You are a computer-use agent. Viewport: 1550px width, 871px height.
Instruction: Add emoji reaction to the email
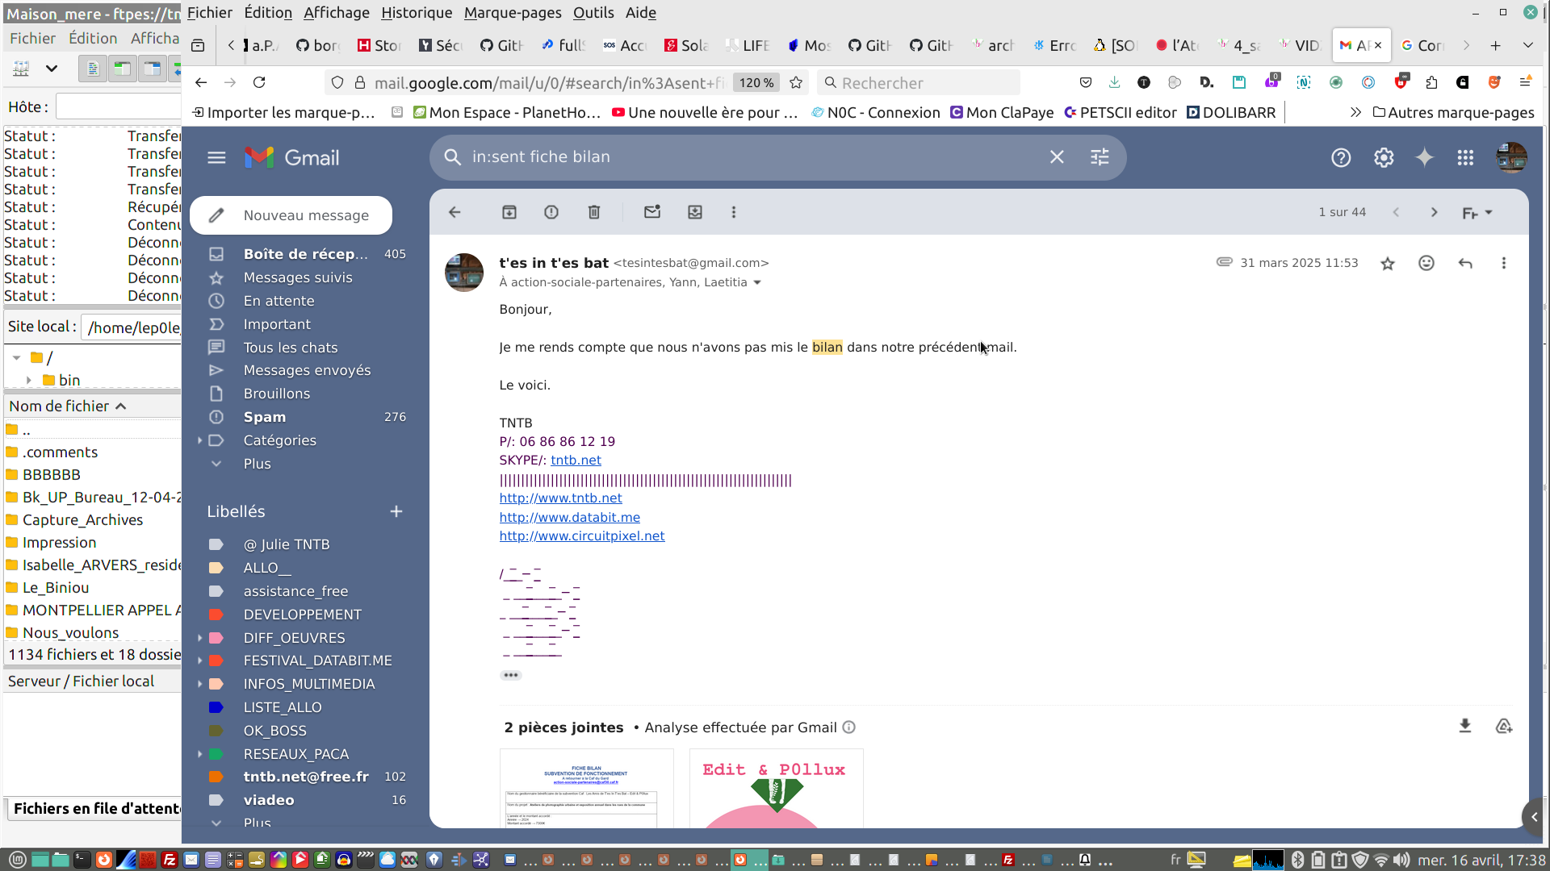pyautogui.click(x=1426, y=264)
